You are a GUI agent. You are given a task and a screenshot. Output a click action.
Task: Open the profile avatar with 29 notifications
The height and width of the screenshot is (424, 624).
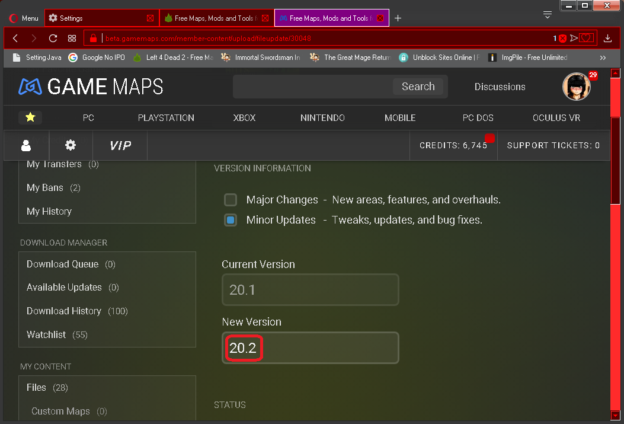pyautogui.click(x=576, y=87)
